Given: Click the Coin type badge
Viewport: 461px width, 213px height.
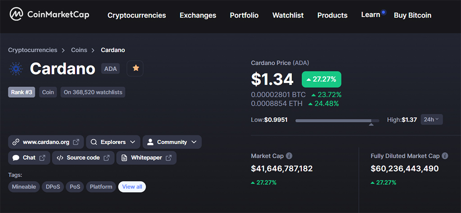Looking at the screenshot, I should [48, 92].
